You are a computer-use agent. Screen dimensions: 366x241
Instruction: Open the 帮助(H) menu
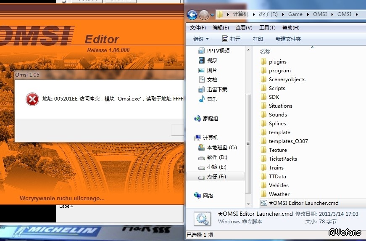point(291,28)
